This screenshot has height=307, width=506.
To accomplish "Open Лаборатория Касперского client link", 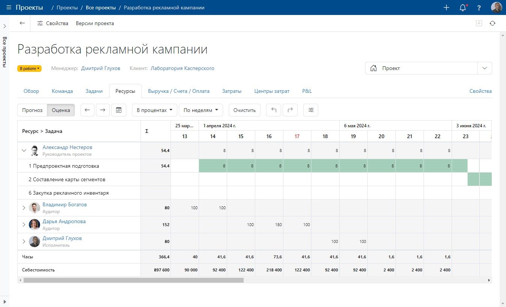I will click(x=183, y=68).
